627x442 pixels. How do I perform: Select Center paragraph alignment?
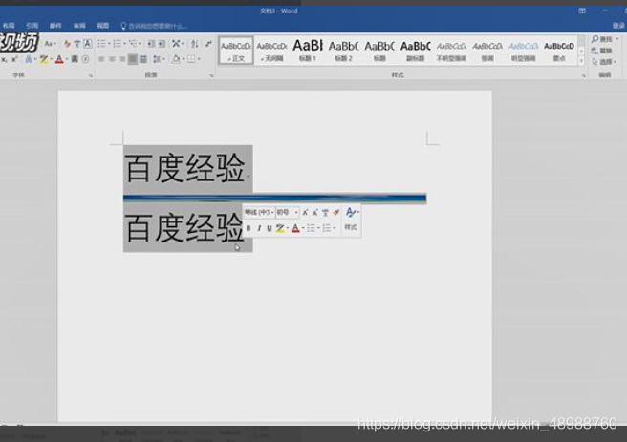tap(112, 59)
